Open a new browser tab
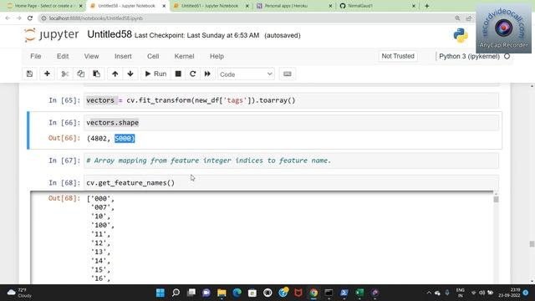This screenshot has width=535, height=301. [x=427, y=6]
